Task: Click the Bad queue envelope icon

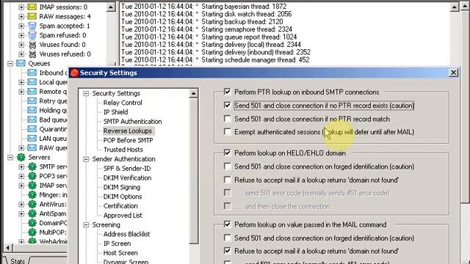Action: coord(32,120)
